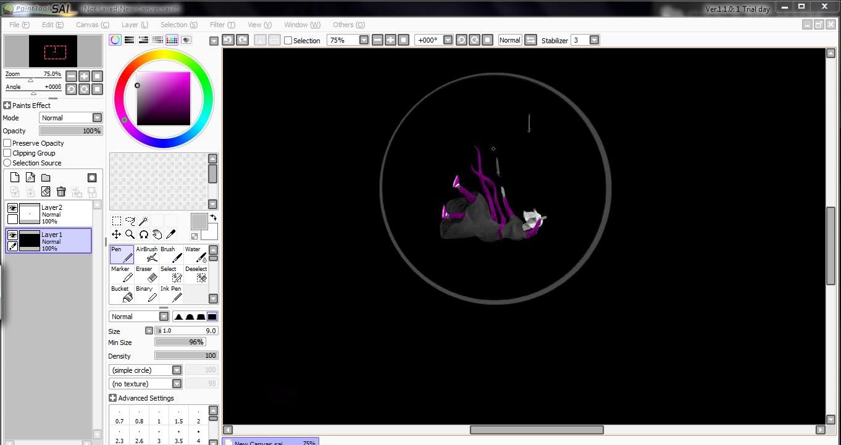Activate the eyedropper color picker tool
This screenshot has height=445, width=841.
tap(171, 235)
